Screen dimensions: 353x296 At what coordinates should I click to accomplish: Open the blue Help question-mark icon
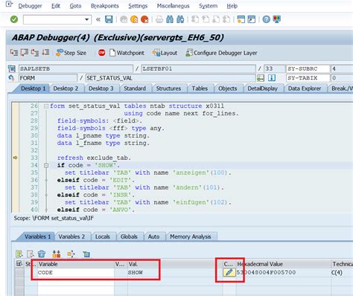pyautogui.click(x=267, y=19)
